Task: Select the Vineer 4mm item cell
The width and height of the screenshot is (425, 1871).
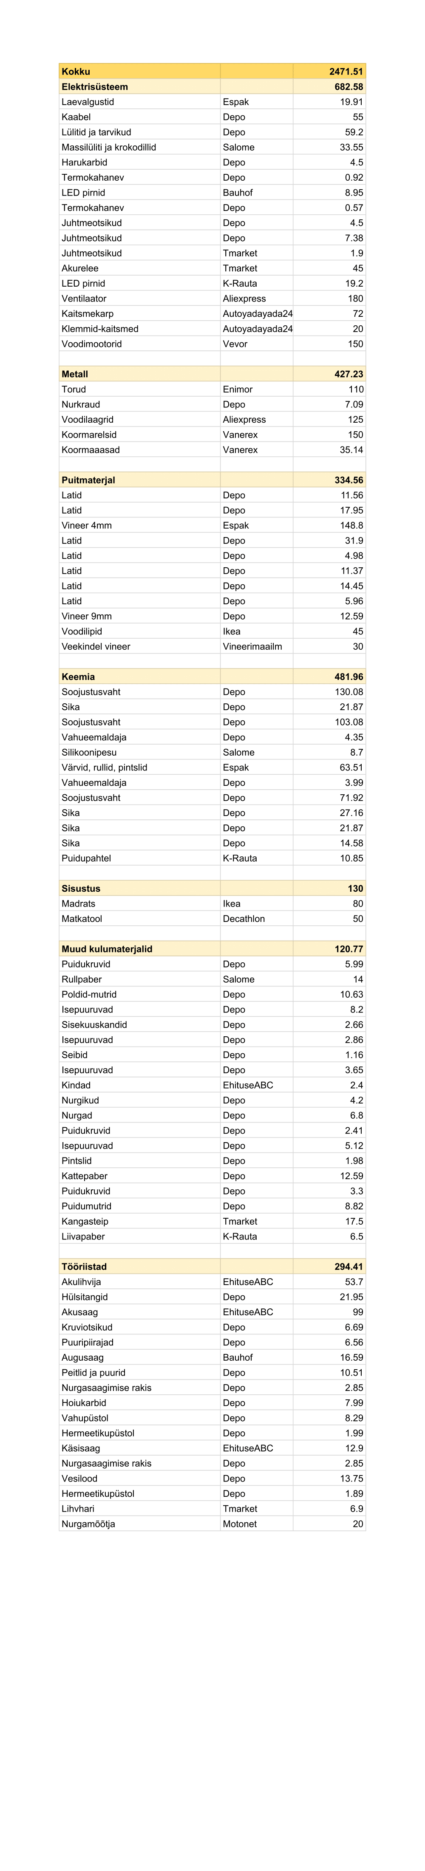Action: tap(86, 525)
